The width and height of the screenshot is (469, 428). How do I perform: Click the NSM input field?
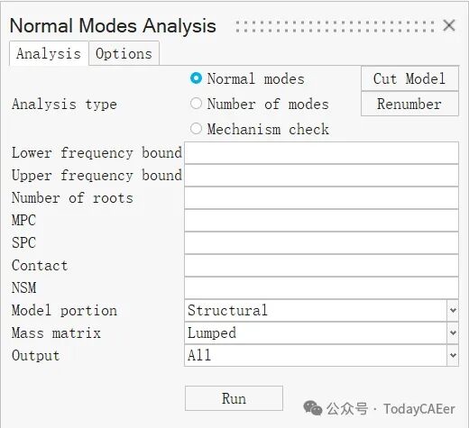(x=321, y=287)
